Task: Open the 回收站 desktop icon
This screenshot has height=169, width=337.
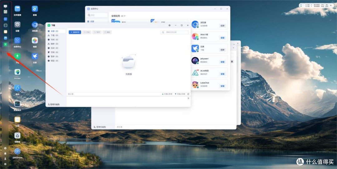Action: click(17, 135)
